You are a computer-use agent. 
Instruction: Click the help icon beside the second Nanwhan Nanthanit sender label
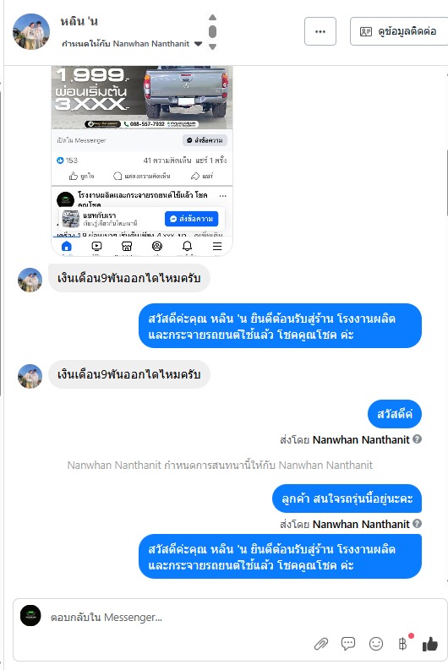tap(418, 524)
